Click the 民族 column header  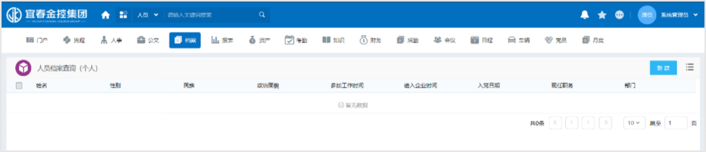tap(189, 86)
